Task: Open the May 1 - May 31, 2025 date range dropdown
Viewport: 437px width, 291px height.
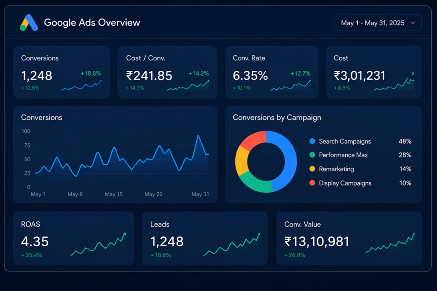Action: (x=378, y=23)
